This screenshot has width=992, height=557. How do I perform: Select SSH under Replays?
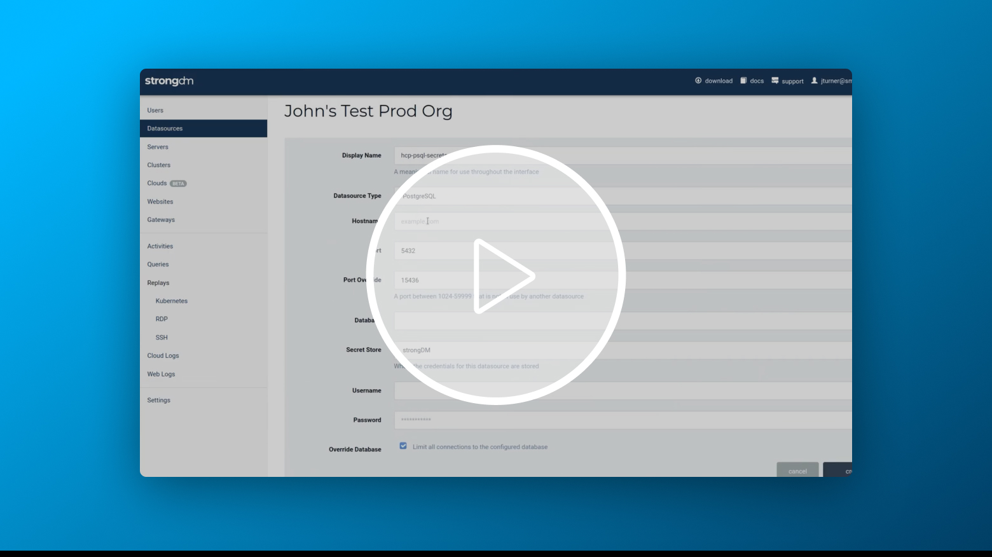tap(162, 338)
